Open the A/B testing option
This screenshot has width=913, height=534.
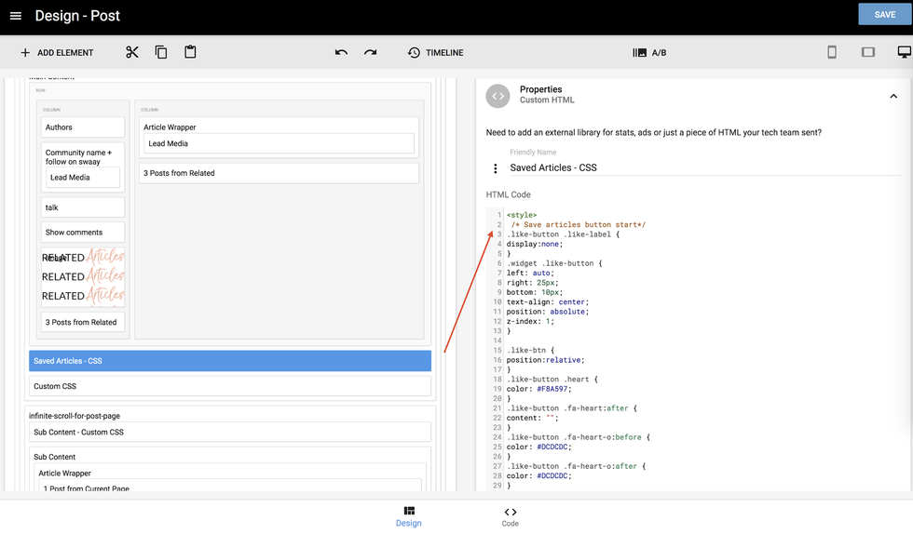(x=649, y=53)
